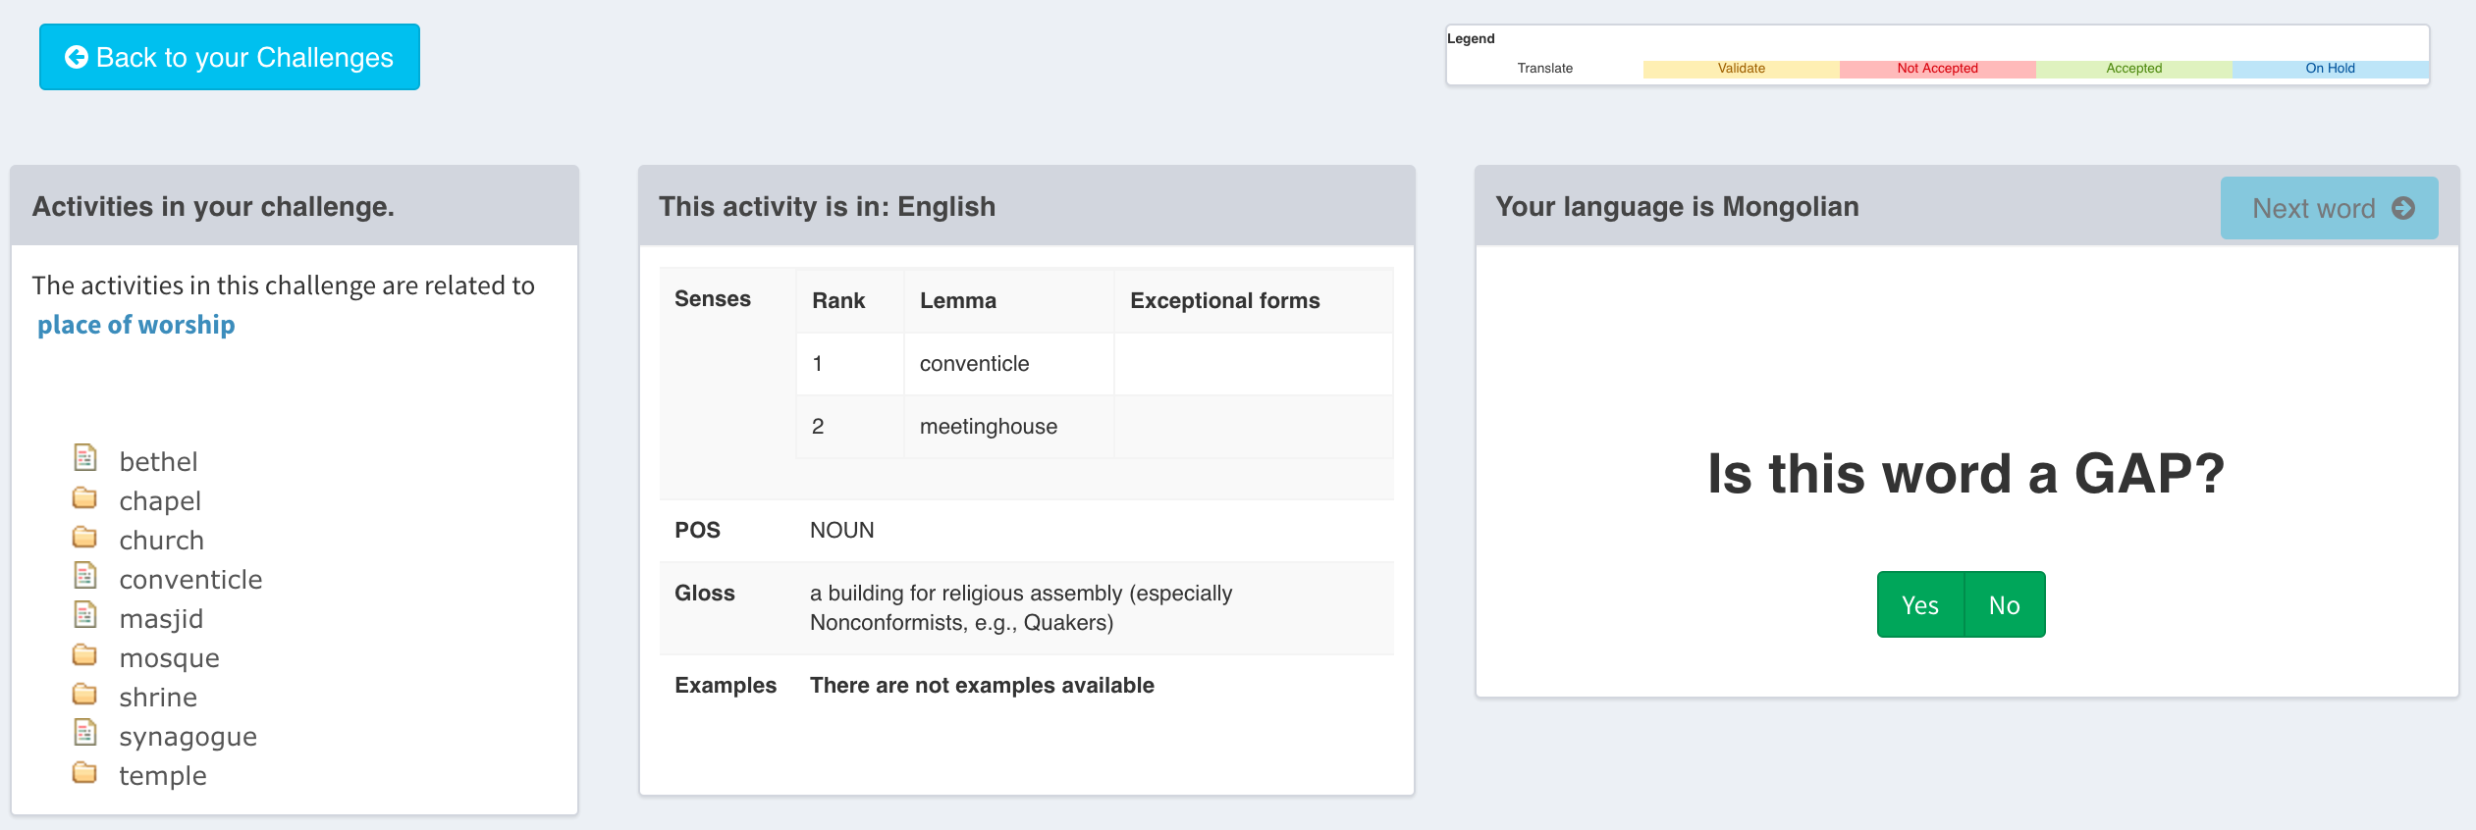
Task: Go back to your Challenges
Action: 230,57
